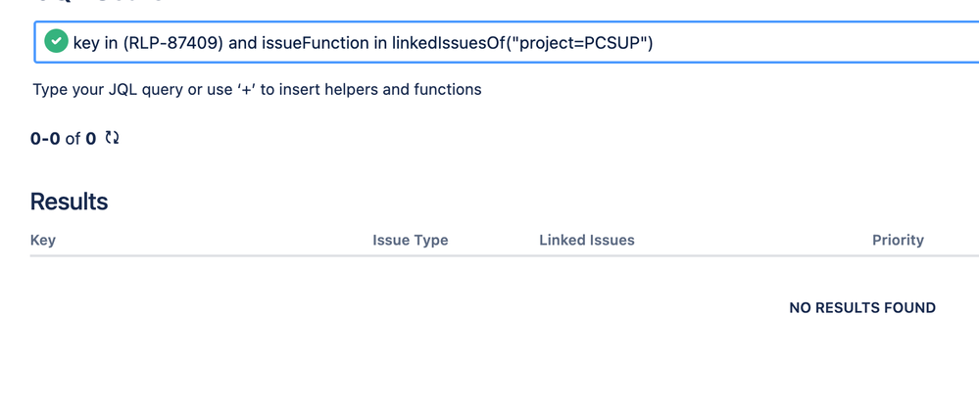979x405 pixels.
Task: Sort by the Key column header
Action: pyautogui.click(x=43, y=240)
